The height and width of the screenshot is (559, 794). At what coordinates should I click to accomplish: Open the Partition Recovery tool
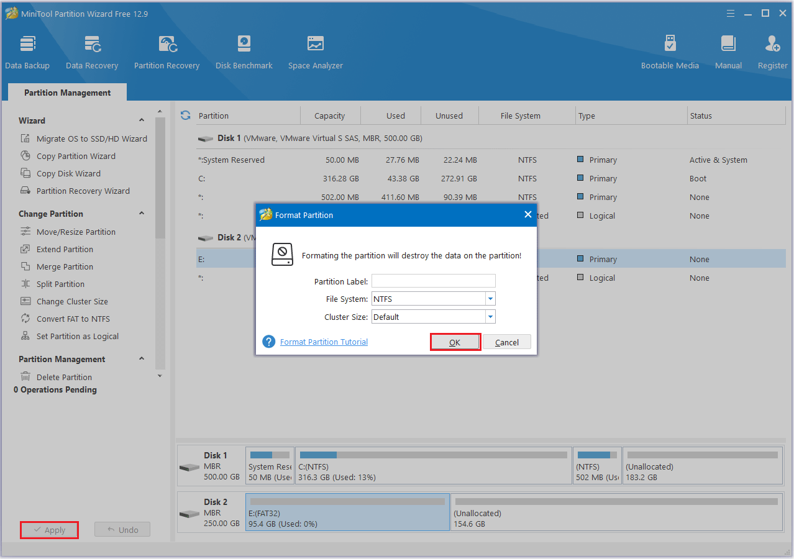click(167, 53)
